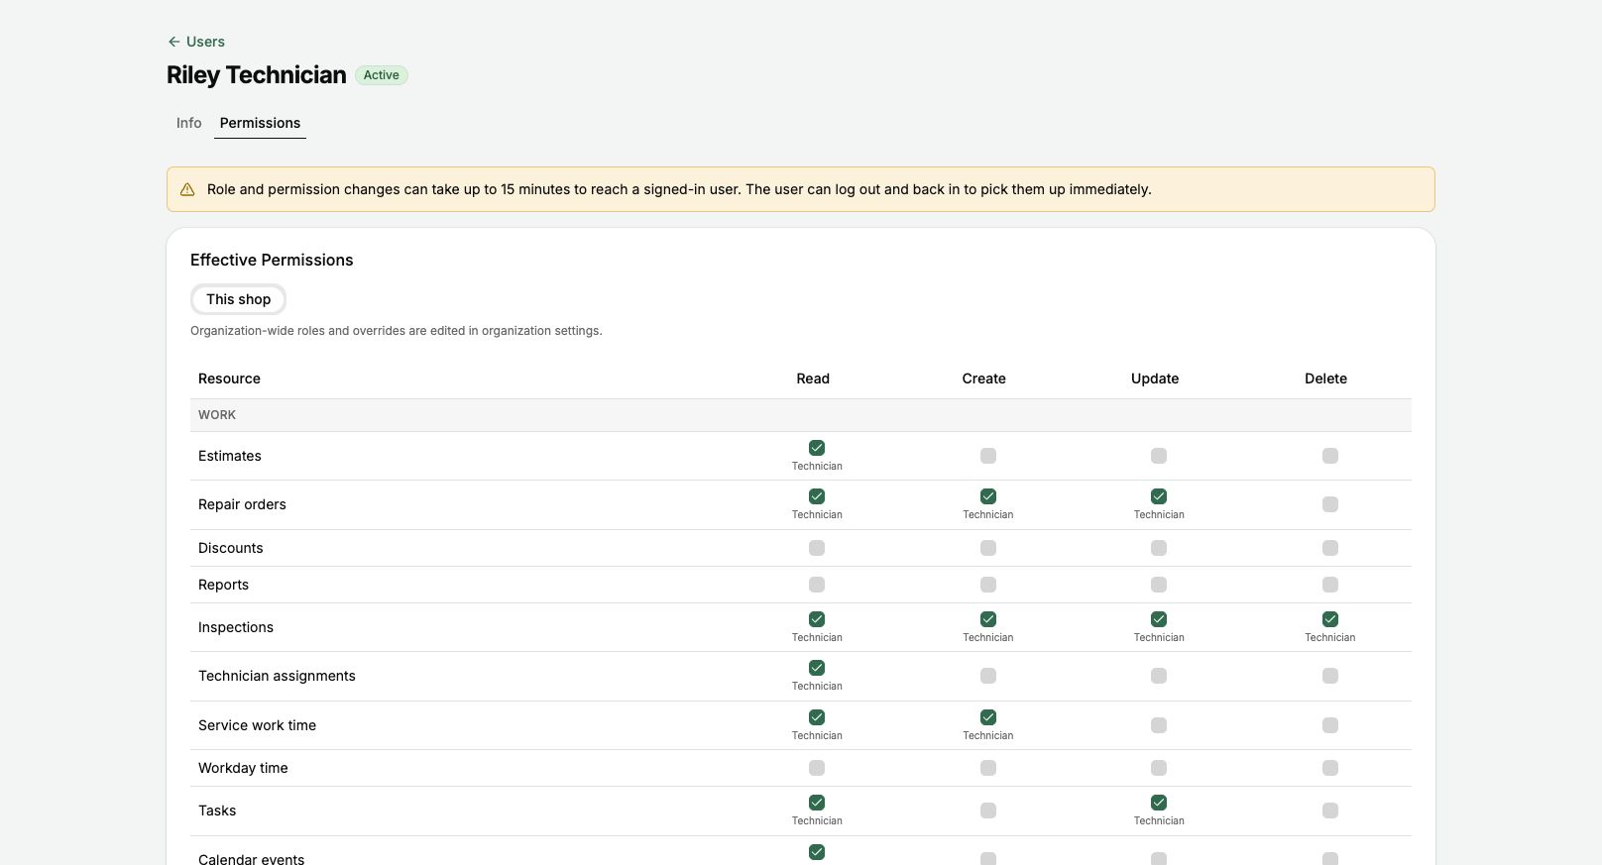Image resolution: width=1602 pixels, height=865 pixels.
Task: Toggle Reports Create checkbox
Action: click(988, 585)
